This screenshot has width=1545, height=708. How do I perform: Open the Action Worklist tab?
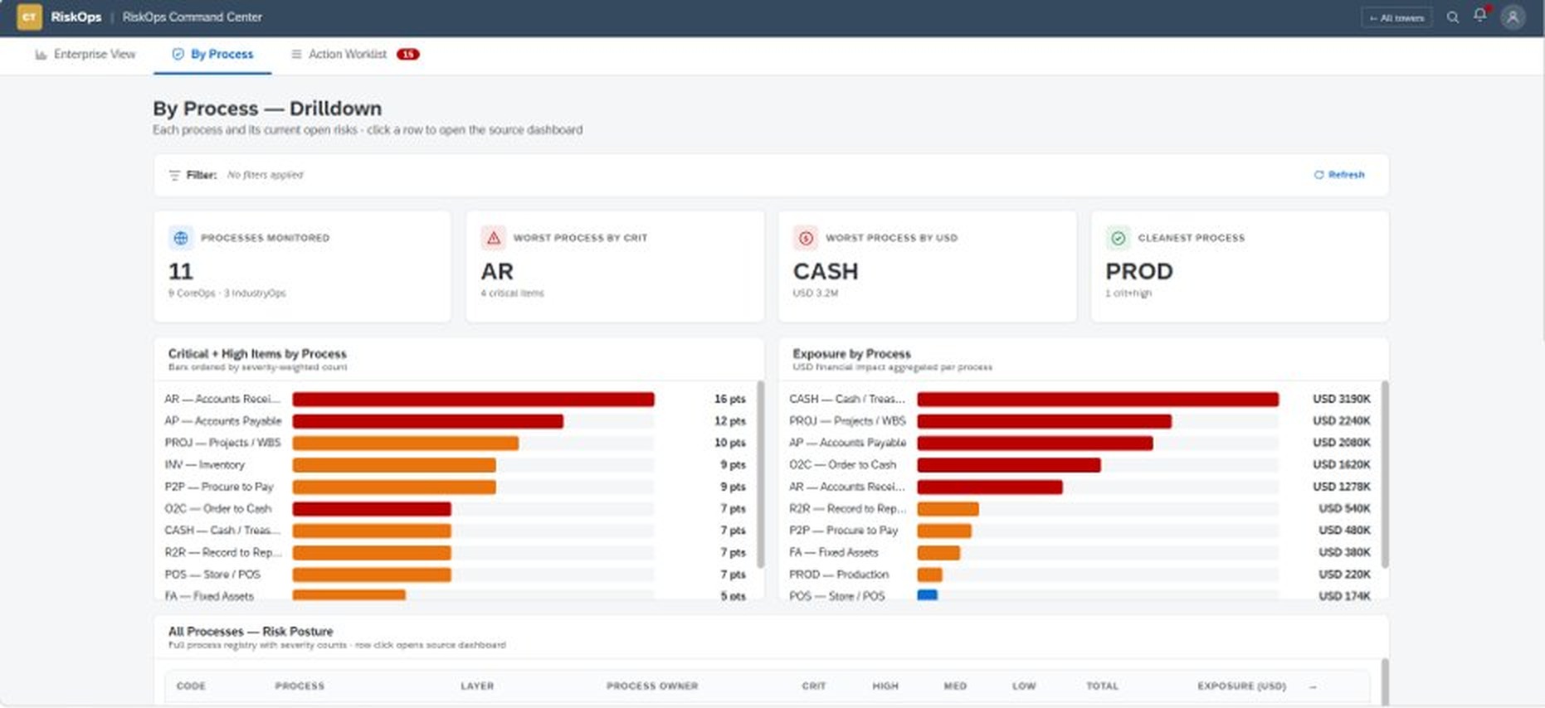[355, 55]
